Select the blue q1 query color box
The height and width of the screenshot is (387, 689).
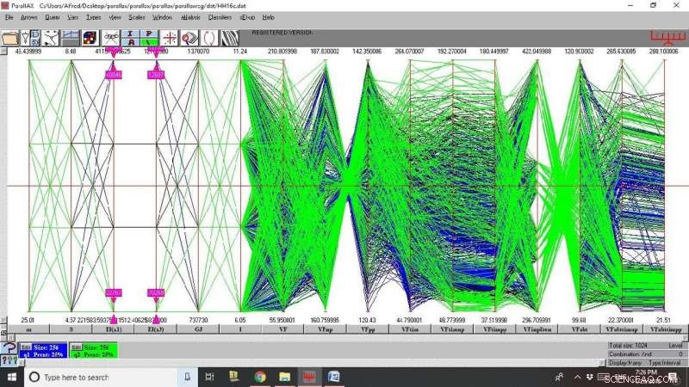tap(43, 351)
